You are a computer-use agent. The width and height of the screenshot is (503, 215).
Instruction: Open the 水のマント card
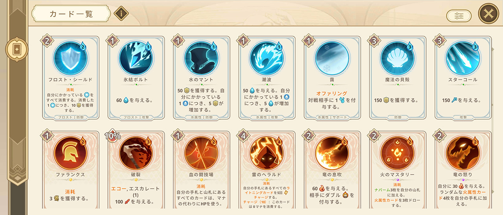(201, 78)
